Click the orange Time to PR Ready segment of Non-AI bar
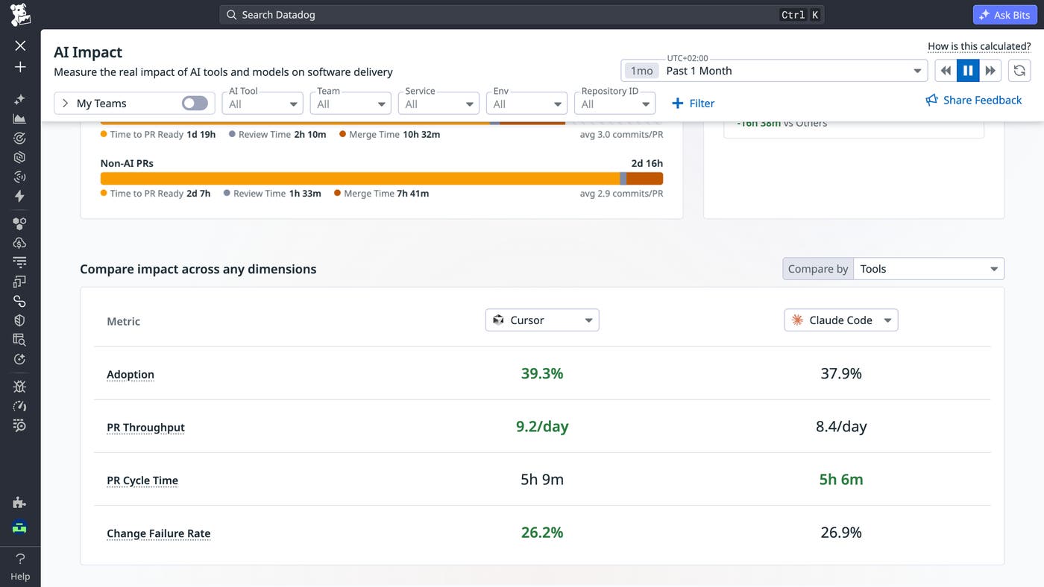Image resolution: width=1044 pixels, height=587 pixels. click(360, 179)
